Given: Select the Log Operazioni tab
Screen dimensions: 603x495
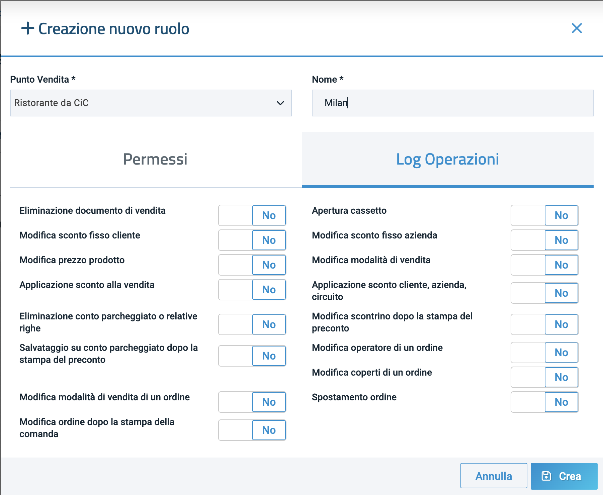Looking at the screenshot, I should 447,159.
